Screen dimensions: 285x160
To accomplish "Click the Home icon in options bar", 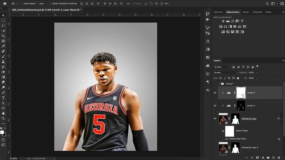I will coord(5,4).
